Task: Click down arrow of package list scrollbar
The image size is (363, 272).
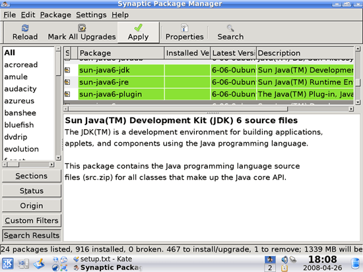Action: tap(358, 102)
